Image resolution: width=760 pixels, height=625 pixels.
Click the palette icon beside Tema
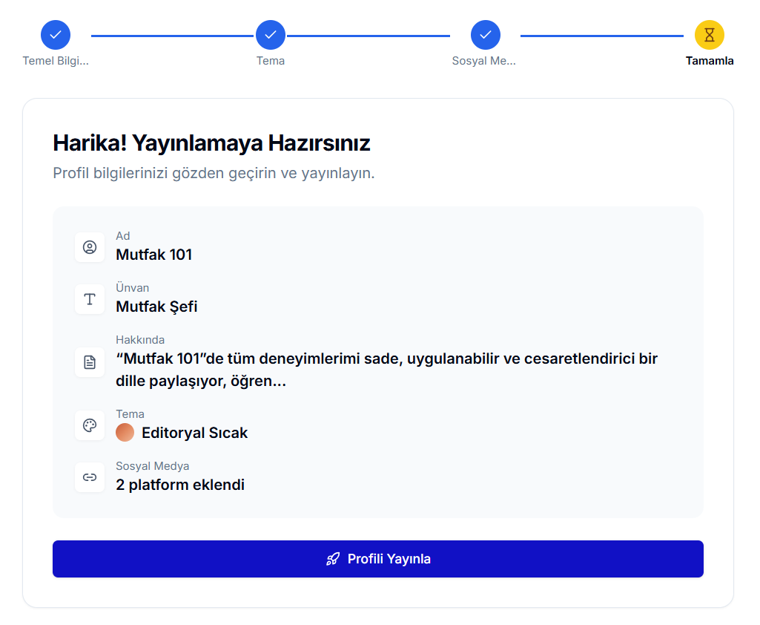90,425
